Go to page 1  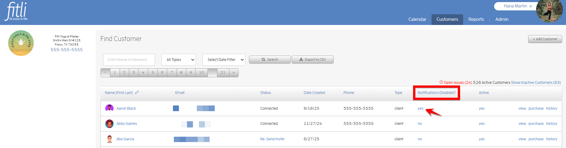pyautogui.click(x=115, y=73)
